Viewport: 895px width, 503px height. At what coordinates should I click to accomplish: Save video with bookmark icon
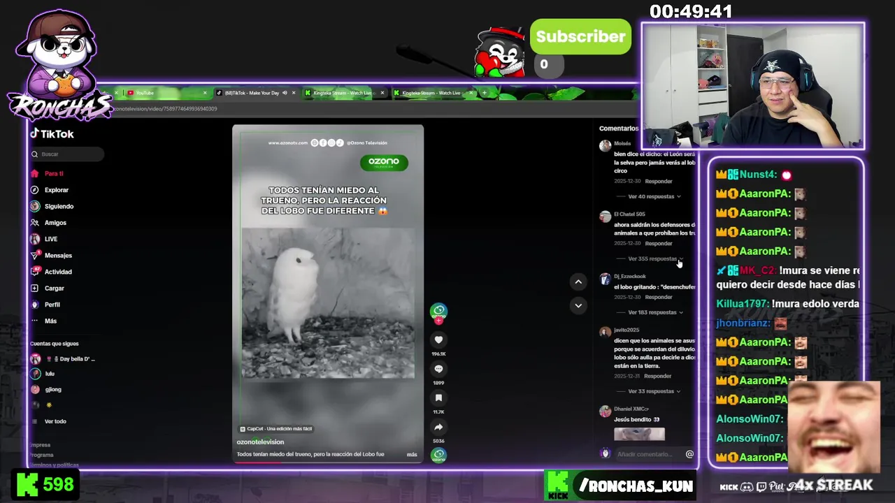pos(438,398)
